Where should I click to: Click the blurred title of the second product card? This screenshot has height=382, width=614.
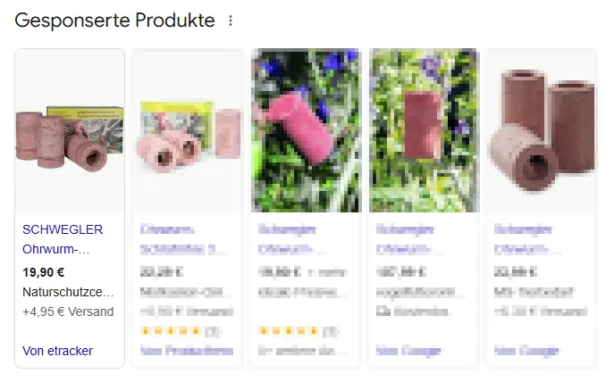click(x=182, y=239)
